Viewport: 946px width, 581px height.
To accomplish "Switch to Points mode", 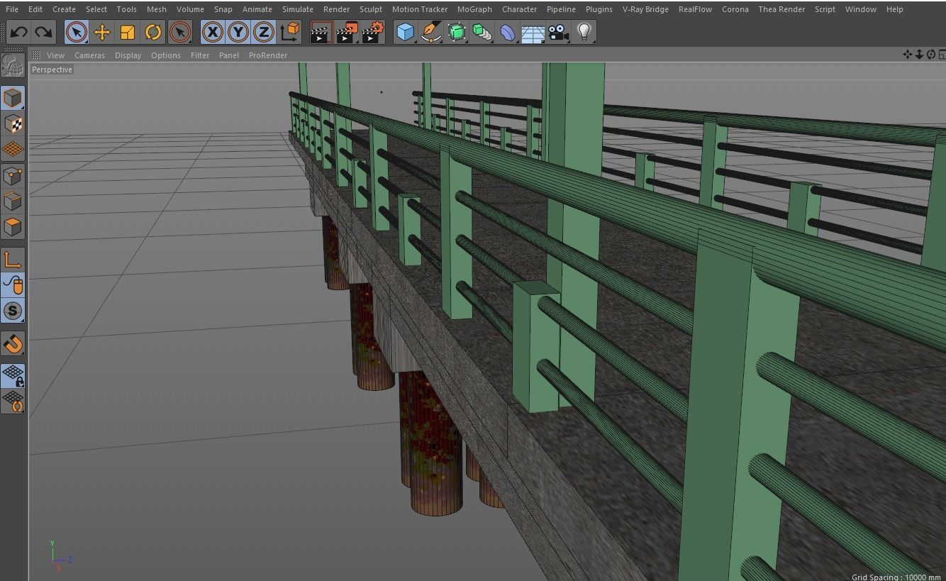I will [13, 175].
